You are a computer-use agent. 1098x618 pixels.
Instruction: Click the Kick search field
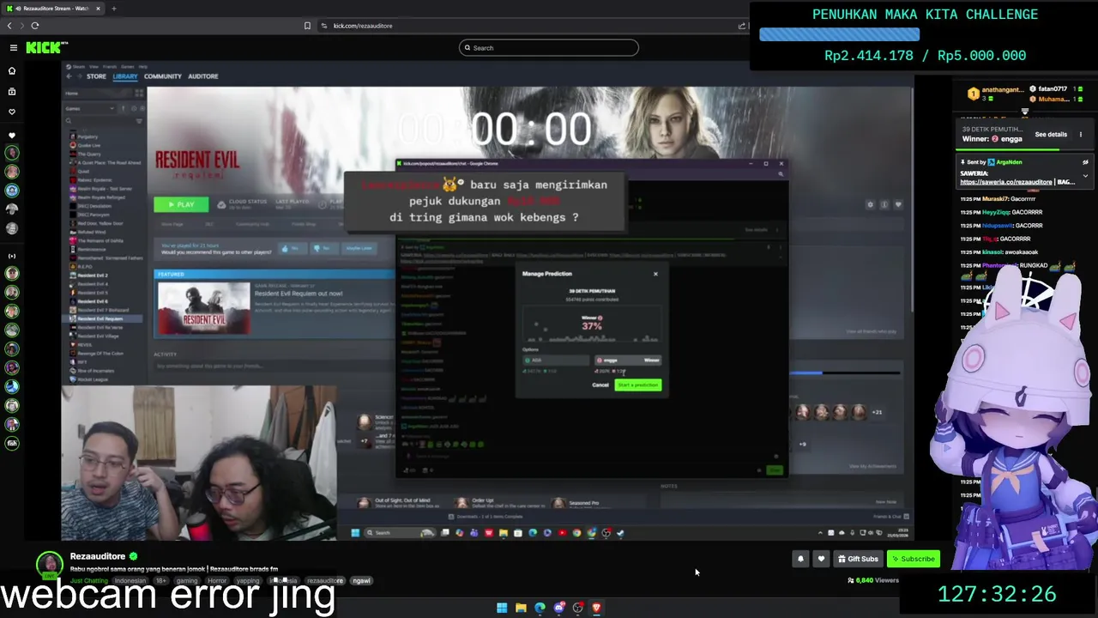click(549, 48)
